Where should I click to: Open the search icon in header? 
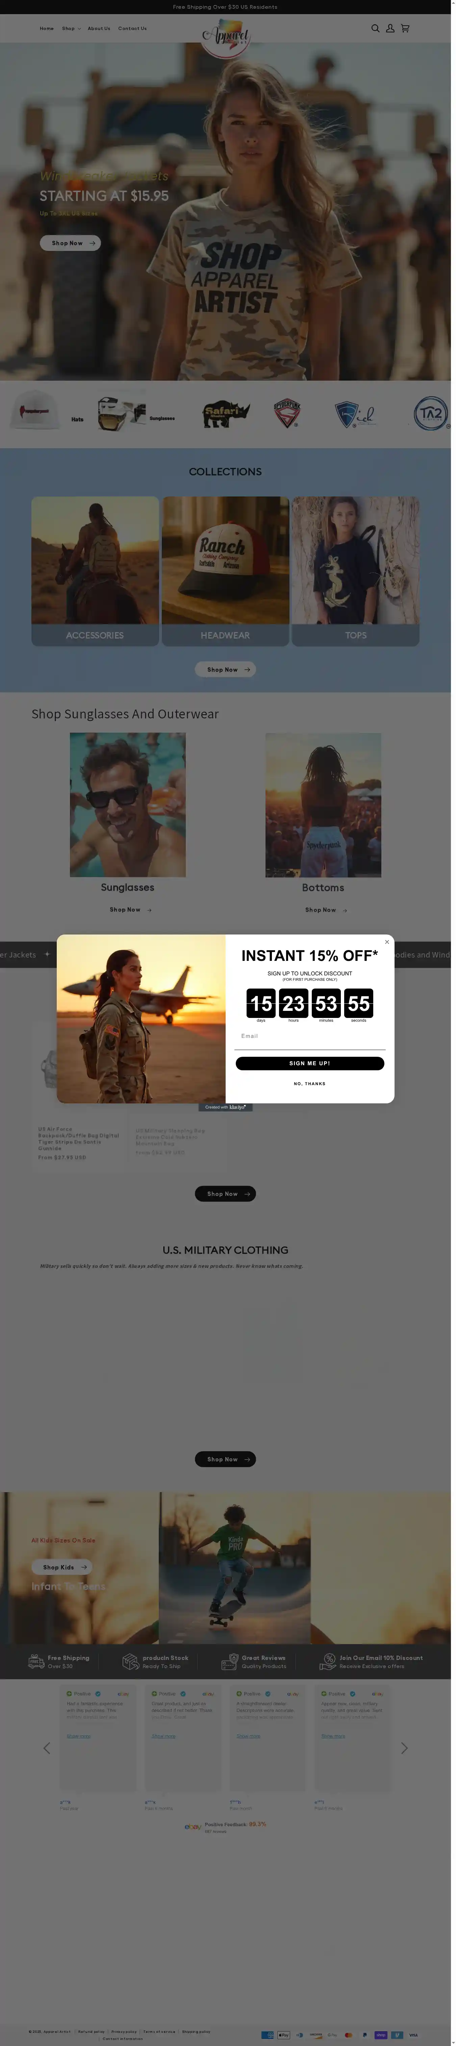tap(375, 29)
